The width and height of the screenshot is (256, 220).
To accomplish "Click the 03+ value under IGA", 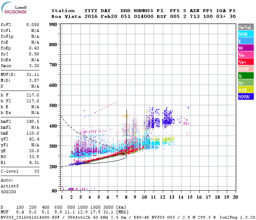I will 221,16.
